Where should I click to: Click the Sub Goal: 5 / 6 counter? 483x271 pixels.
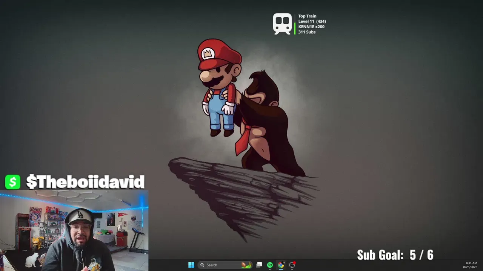395,255
